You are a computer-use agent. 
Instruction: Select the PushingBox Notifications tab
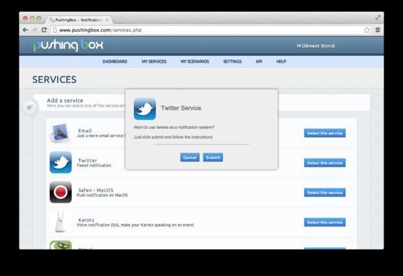(x=79, y=19)
